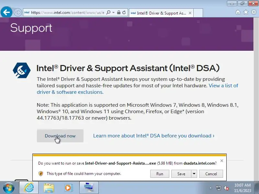
Task: Close the Intel Driver & Support tab
Action: coord(190,13)
